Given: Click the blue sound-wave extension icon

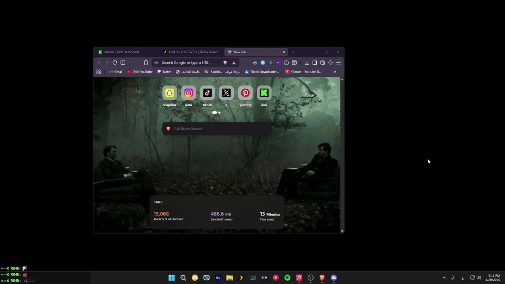Looking at the screenshot, I should (x=270, y=62).
